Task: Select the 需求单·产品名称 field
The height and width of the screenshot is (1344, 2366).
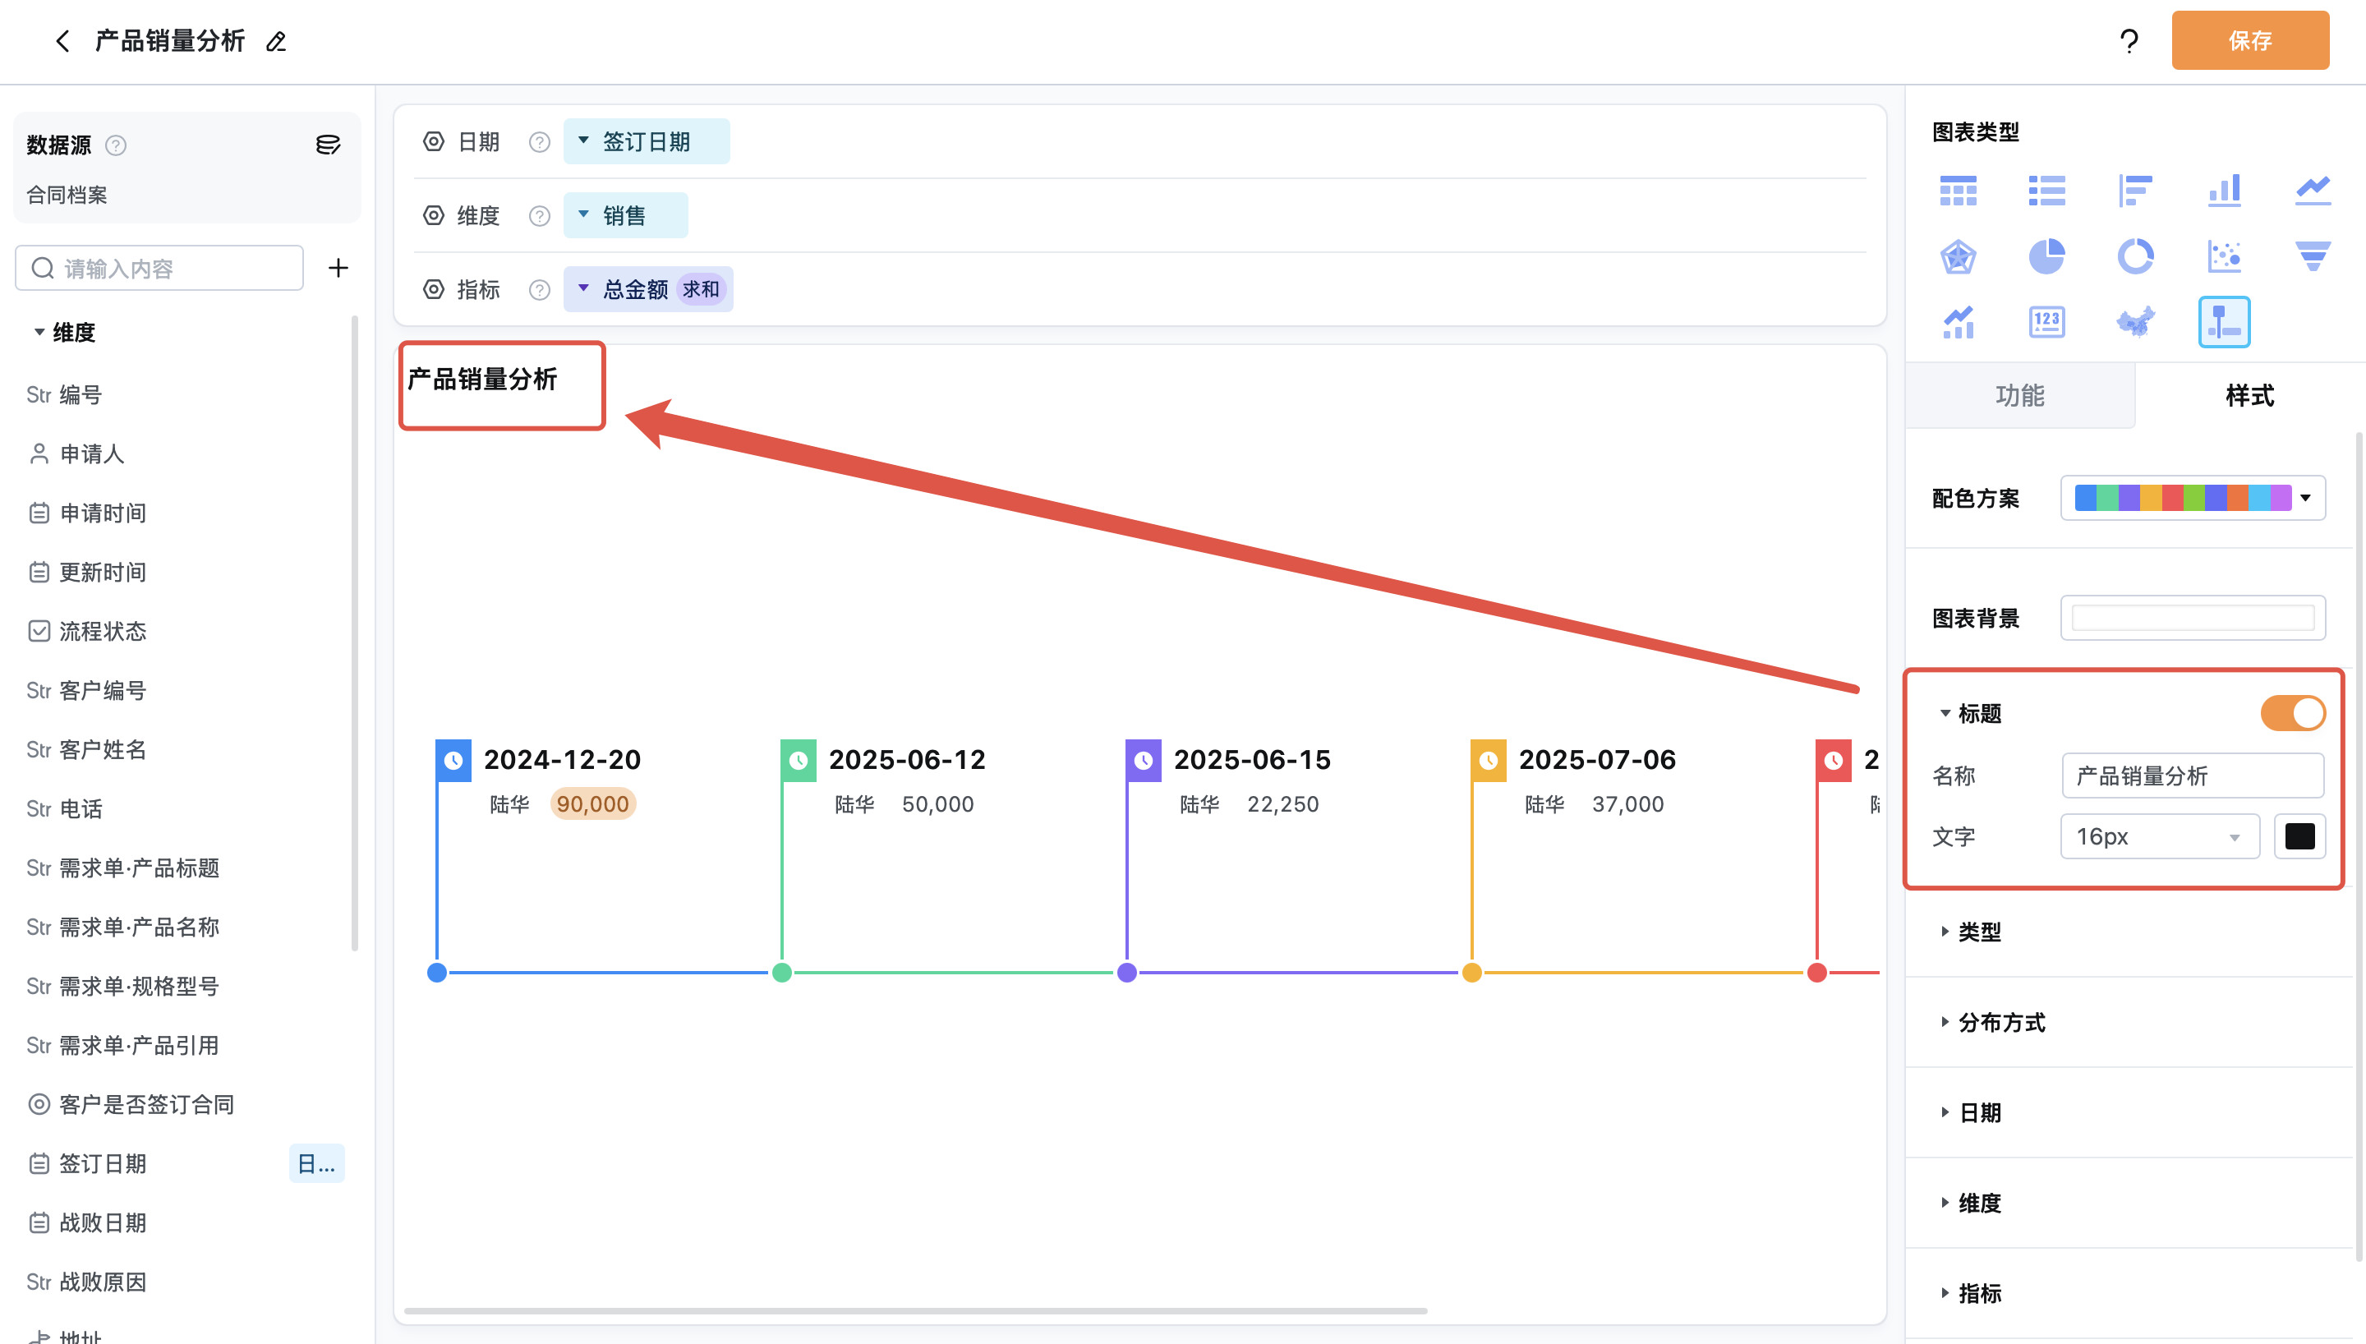Action: pyautogui.click(x=122, y=927)
